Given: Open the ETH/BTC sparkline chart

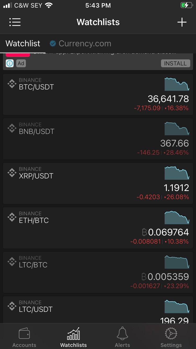Looking at the screenshot, I should (177, 217).
